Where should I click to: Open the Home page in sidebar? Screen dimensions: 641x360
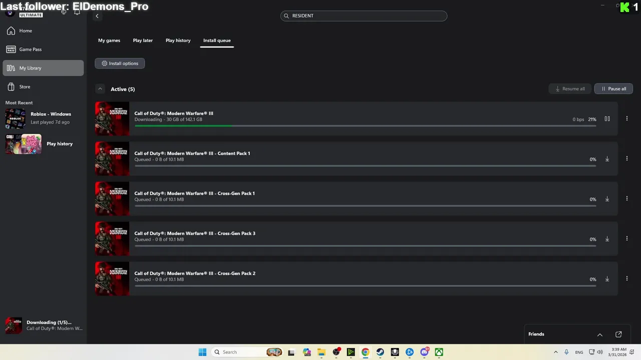pos(43,31)
